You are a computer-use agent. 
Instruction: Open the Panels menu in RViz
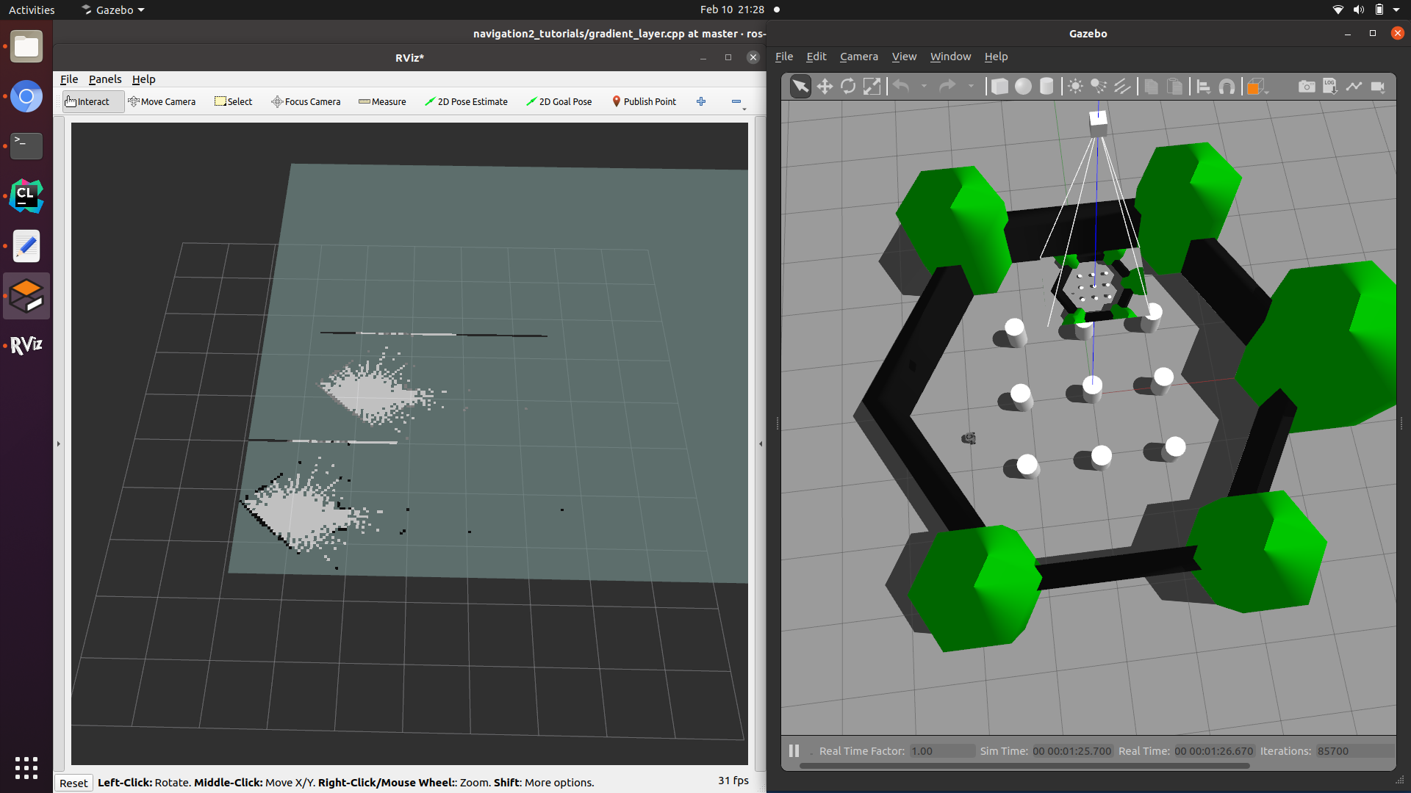(x=105, y=79)
